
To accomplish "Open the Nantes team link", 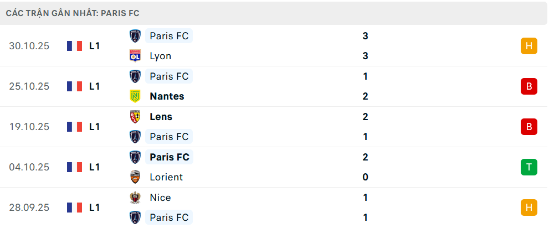I will pyautogui.click(x=167, y=96).
